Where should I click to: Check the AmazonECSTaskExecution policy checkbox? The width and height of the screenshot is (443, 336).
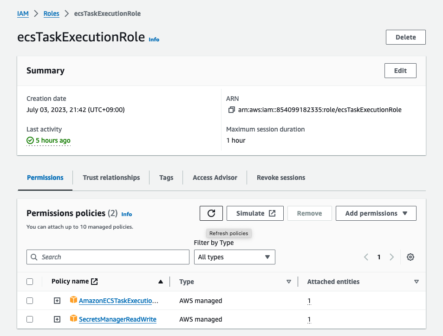point(30,301)
